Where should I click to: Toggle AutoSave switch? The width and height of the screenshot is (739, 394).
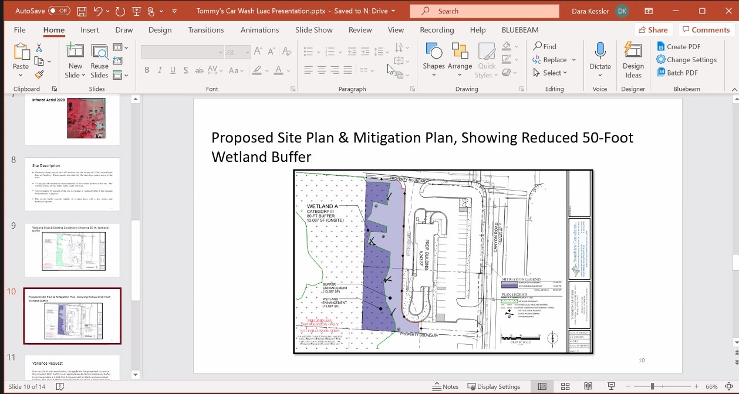coord(59,11)
